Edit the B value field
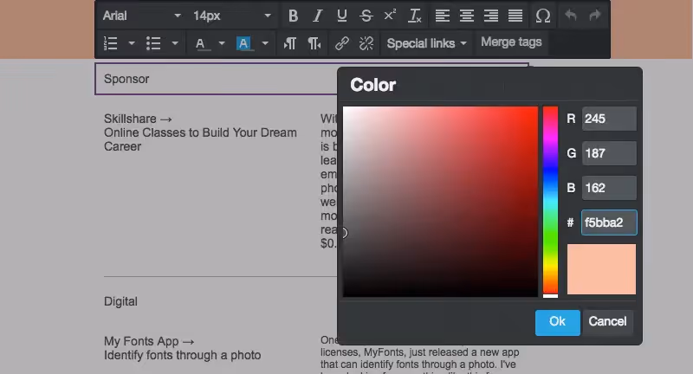693x374 pixels. tap(609, 188)
